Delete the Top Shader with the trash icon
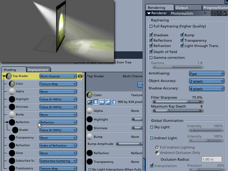The height and width of the screenshot is (171, 228). pos(80,76)
